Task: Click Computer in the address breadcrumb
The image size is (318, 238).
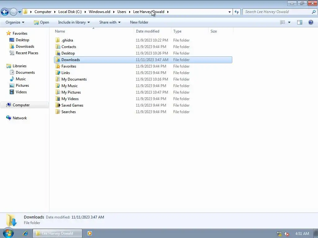Action: [43, 12]
